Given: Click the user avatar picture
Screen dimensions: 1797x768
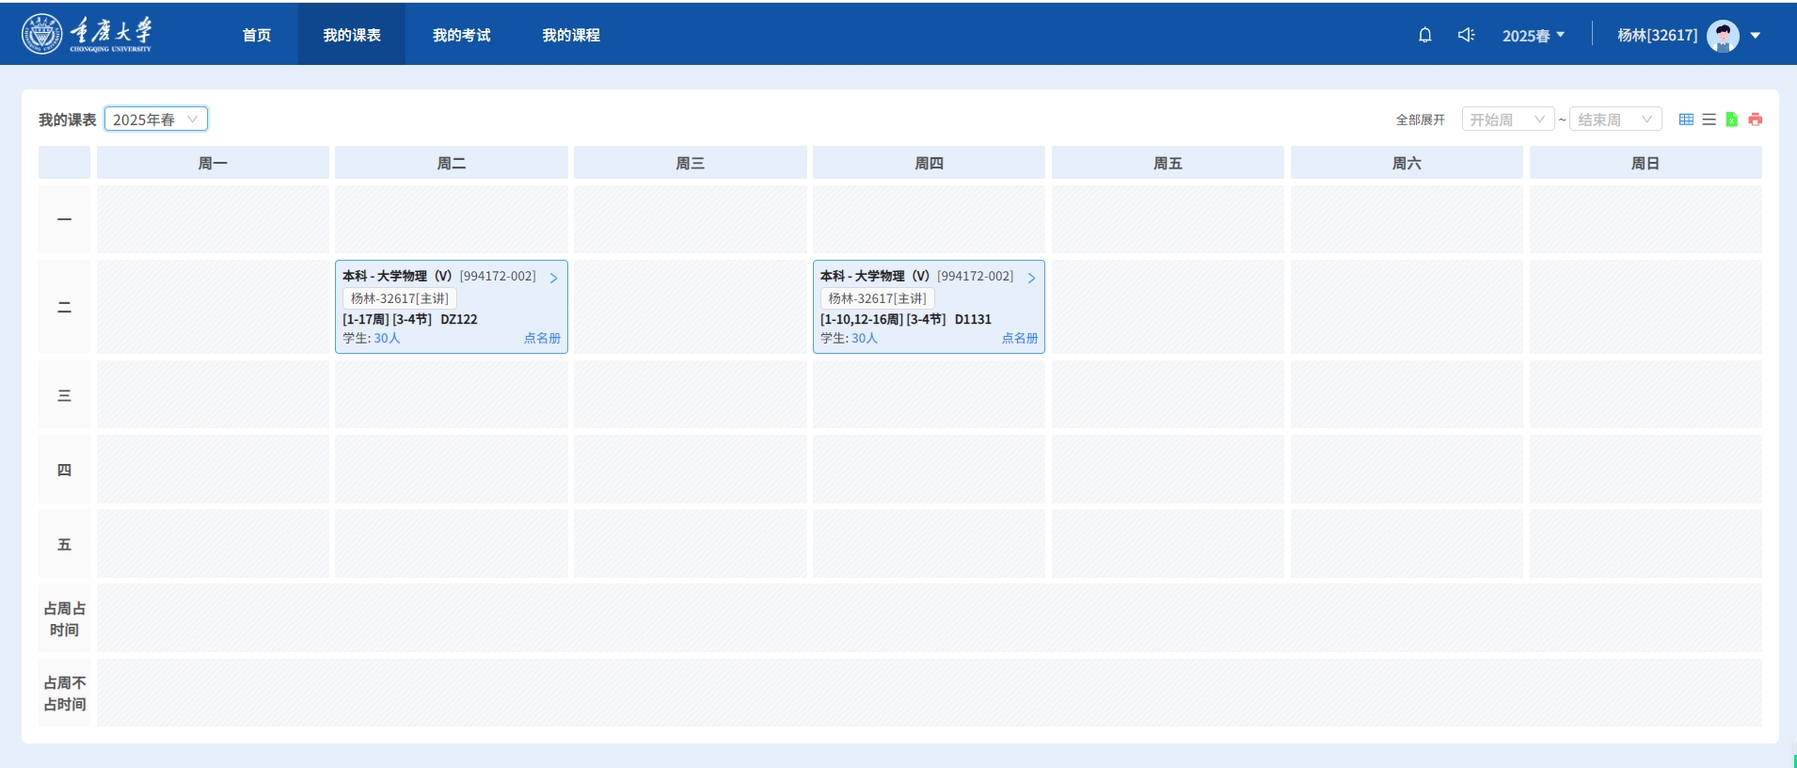Looking at the screenshot, I should (x=1723, y=36).
